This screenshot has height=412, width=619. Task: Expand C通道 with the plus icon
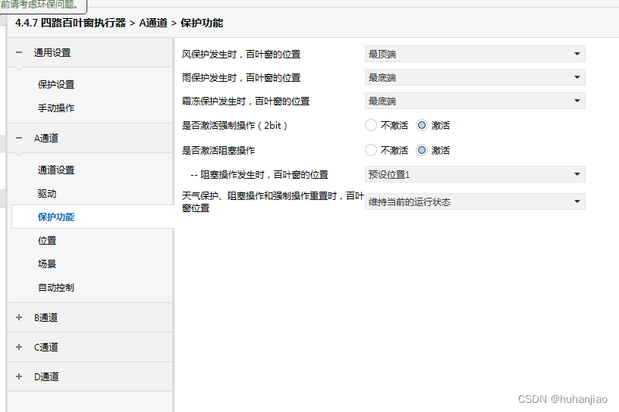19,348
